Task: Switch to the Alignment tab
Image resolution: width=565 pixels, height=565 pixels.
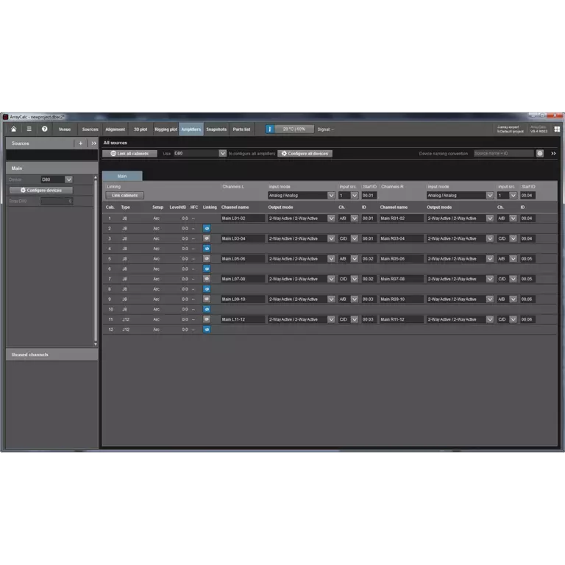Action: click(116, 129)
